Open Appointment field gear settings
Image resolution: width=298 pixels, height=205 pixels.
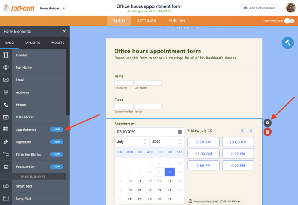[267, 123]
